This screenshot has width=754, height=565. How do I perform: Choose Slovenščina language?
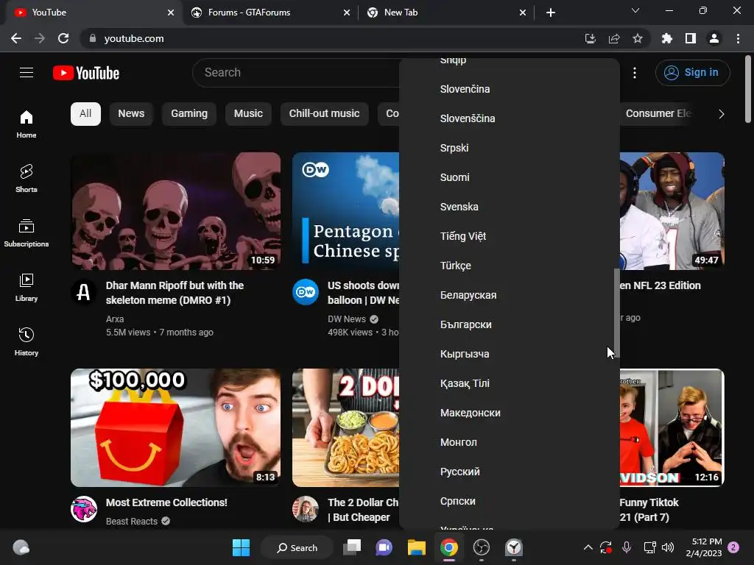click(510, 118)
